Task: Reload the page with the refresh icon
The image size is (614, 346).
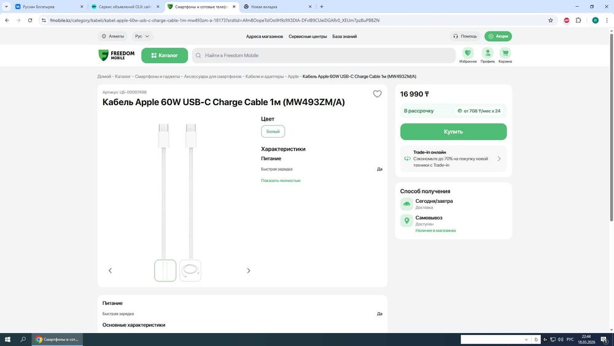Action: coord(29,20)
